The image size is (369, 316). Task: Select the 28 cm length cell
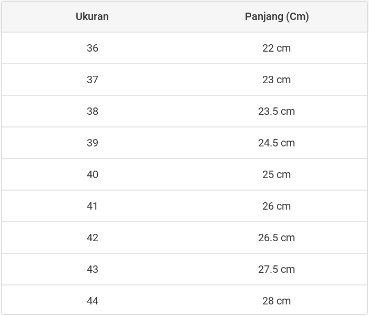point(276,301)
